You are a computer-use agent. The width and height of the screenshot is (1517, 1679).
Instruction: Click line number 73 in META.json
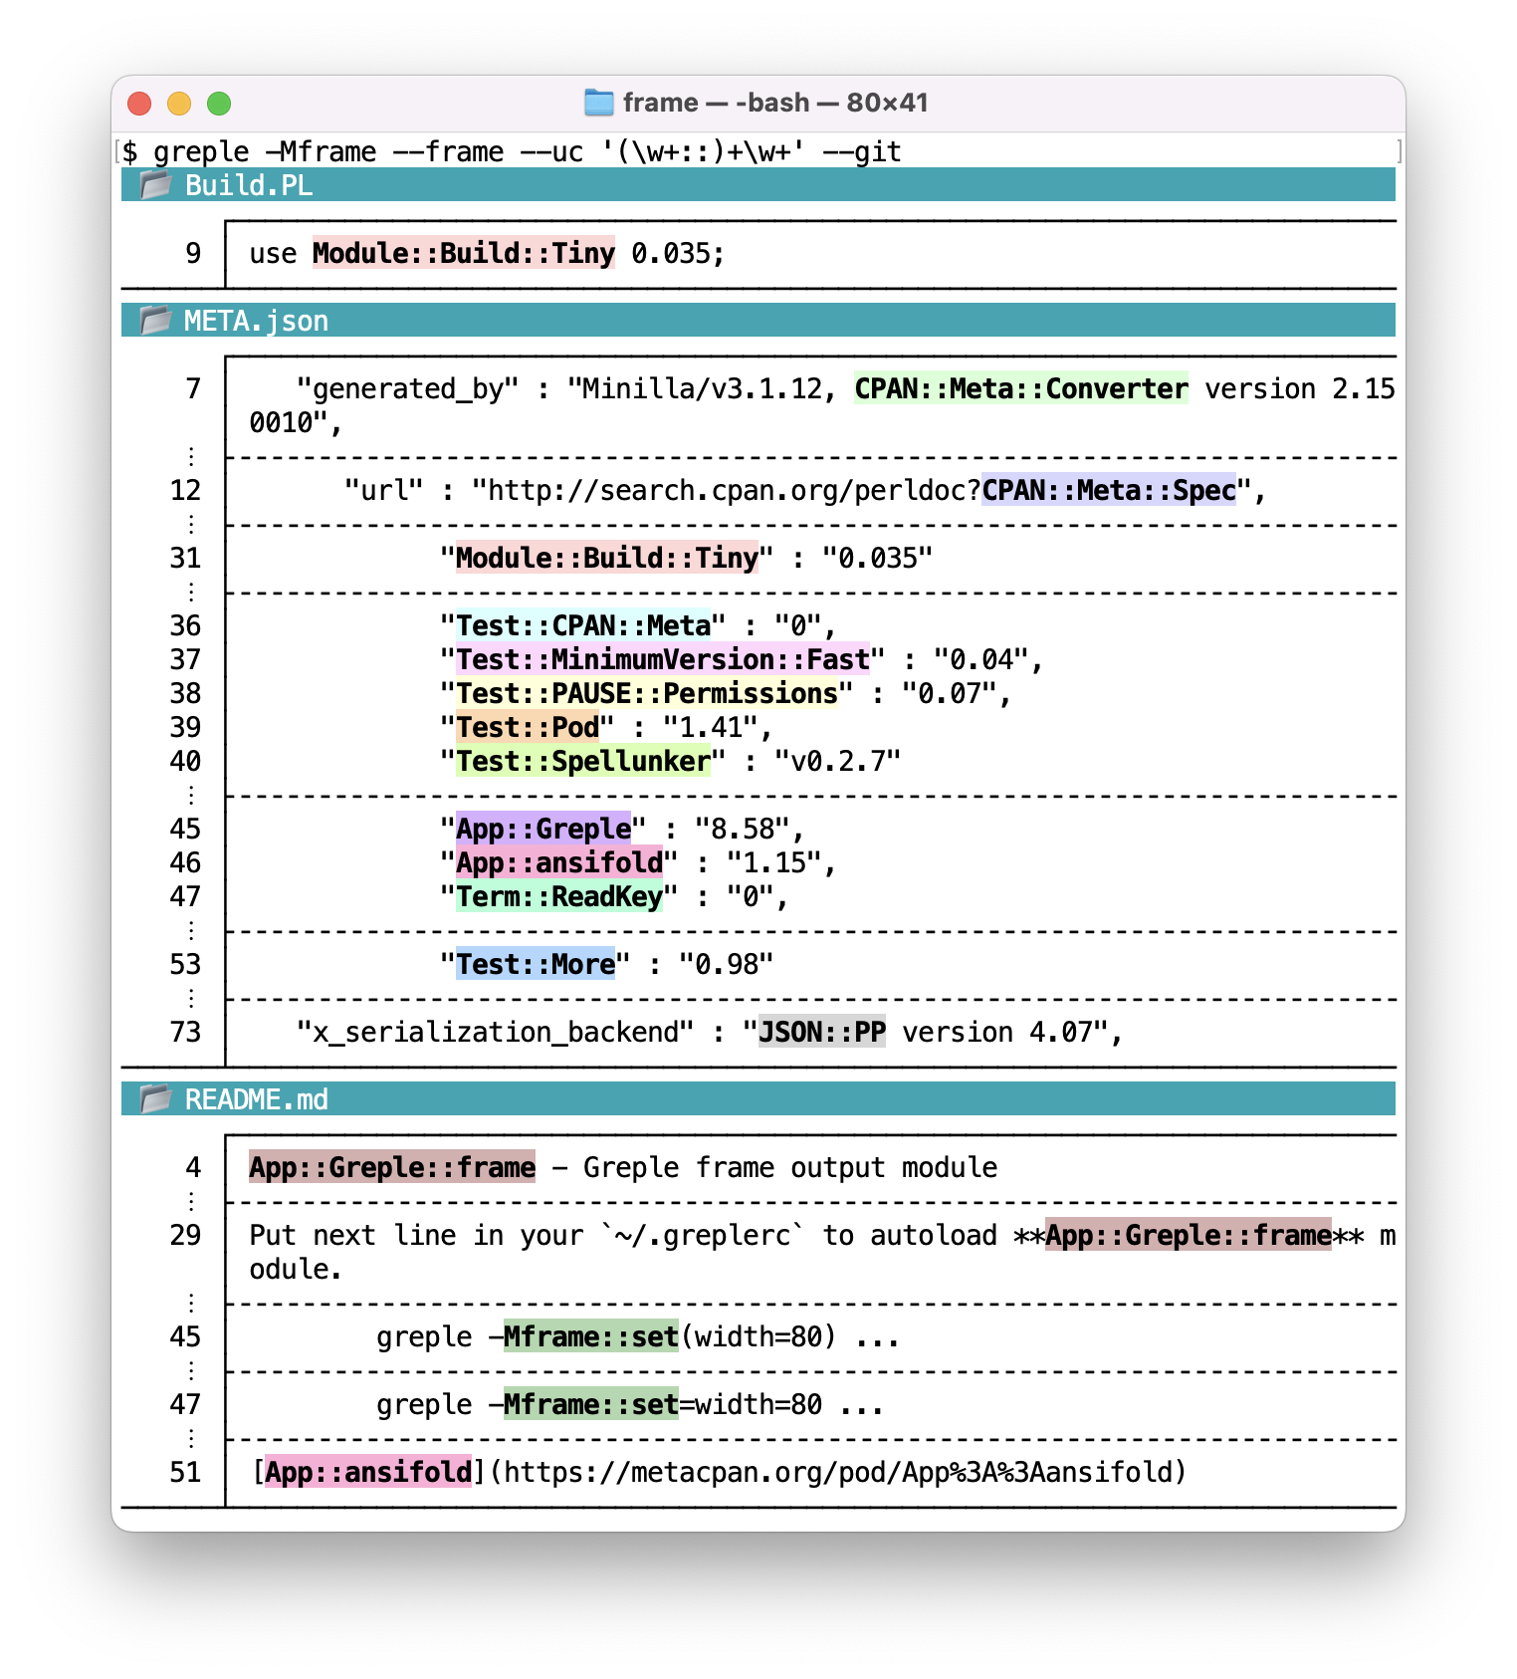click(185, 1032)
